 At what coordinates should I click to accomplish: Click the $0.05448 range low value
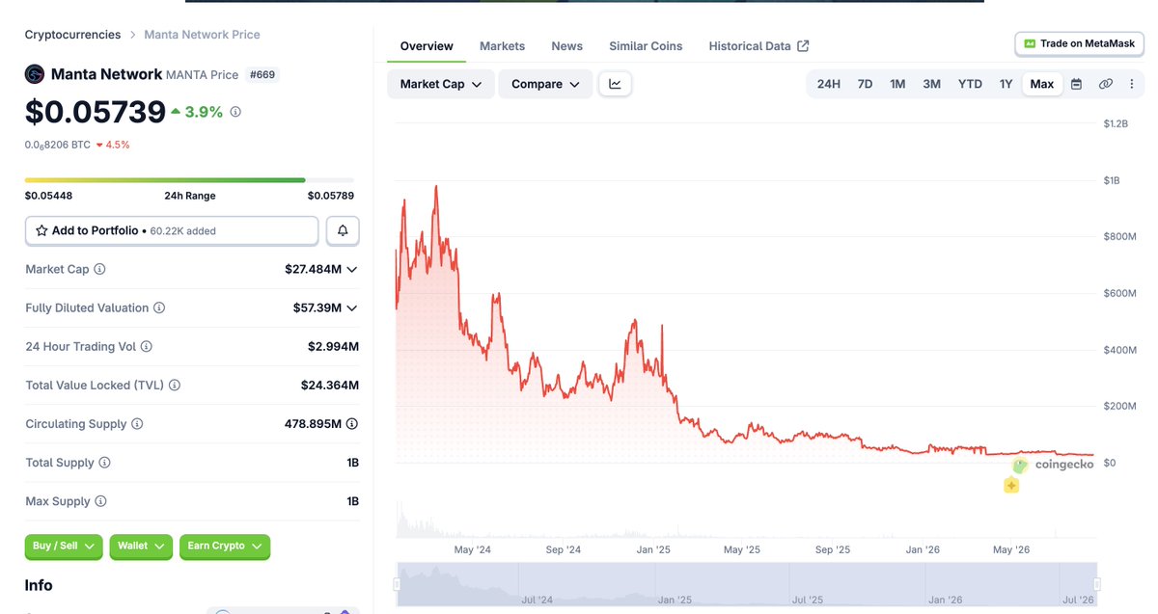tap(48, 196)
